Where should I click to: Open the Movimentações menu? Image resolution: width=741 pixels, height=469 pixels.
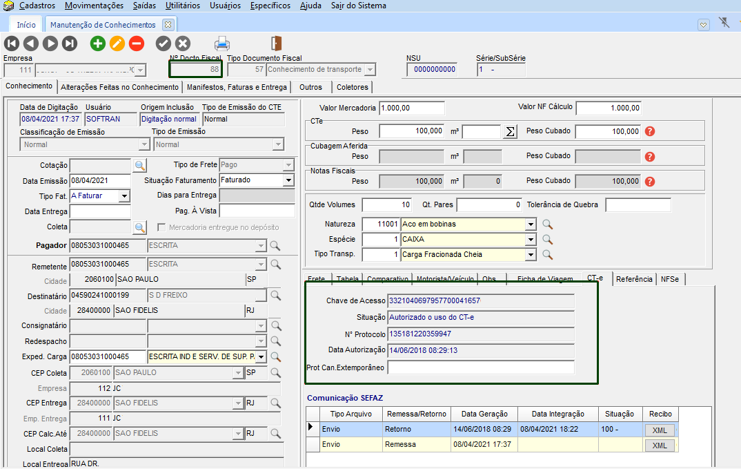(94, 6)
